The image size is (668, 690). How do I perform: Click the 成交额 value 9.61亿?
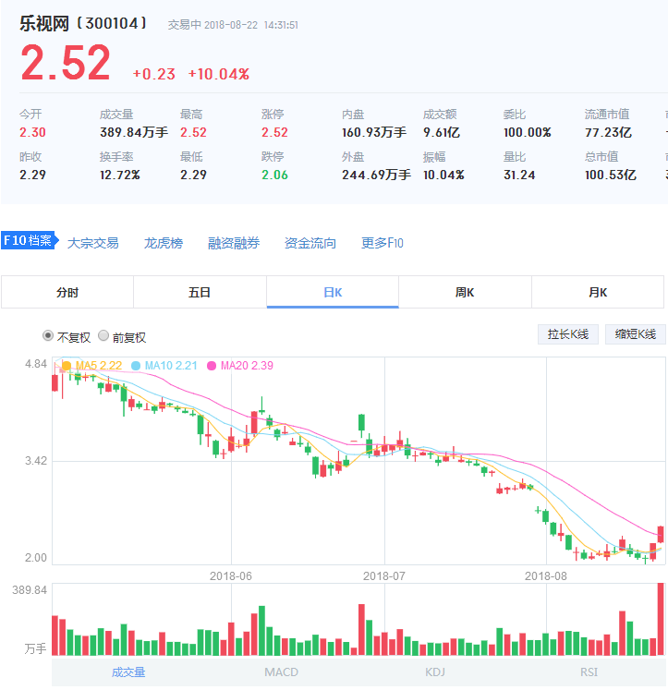pyautogui.click(x=442, y=132)
